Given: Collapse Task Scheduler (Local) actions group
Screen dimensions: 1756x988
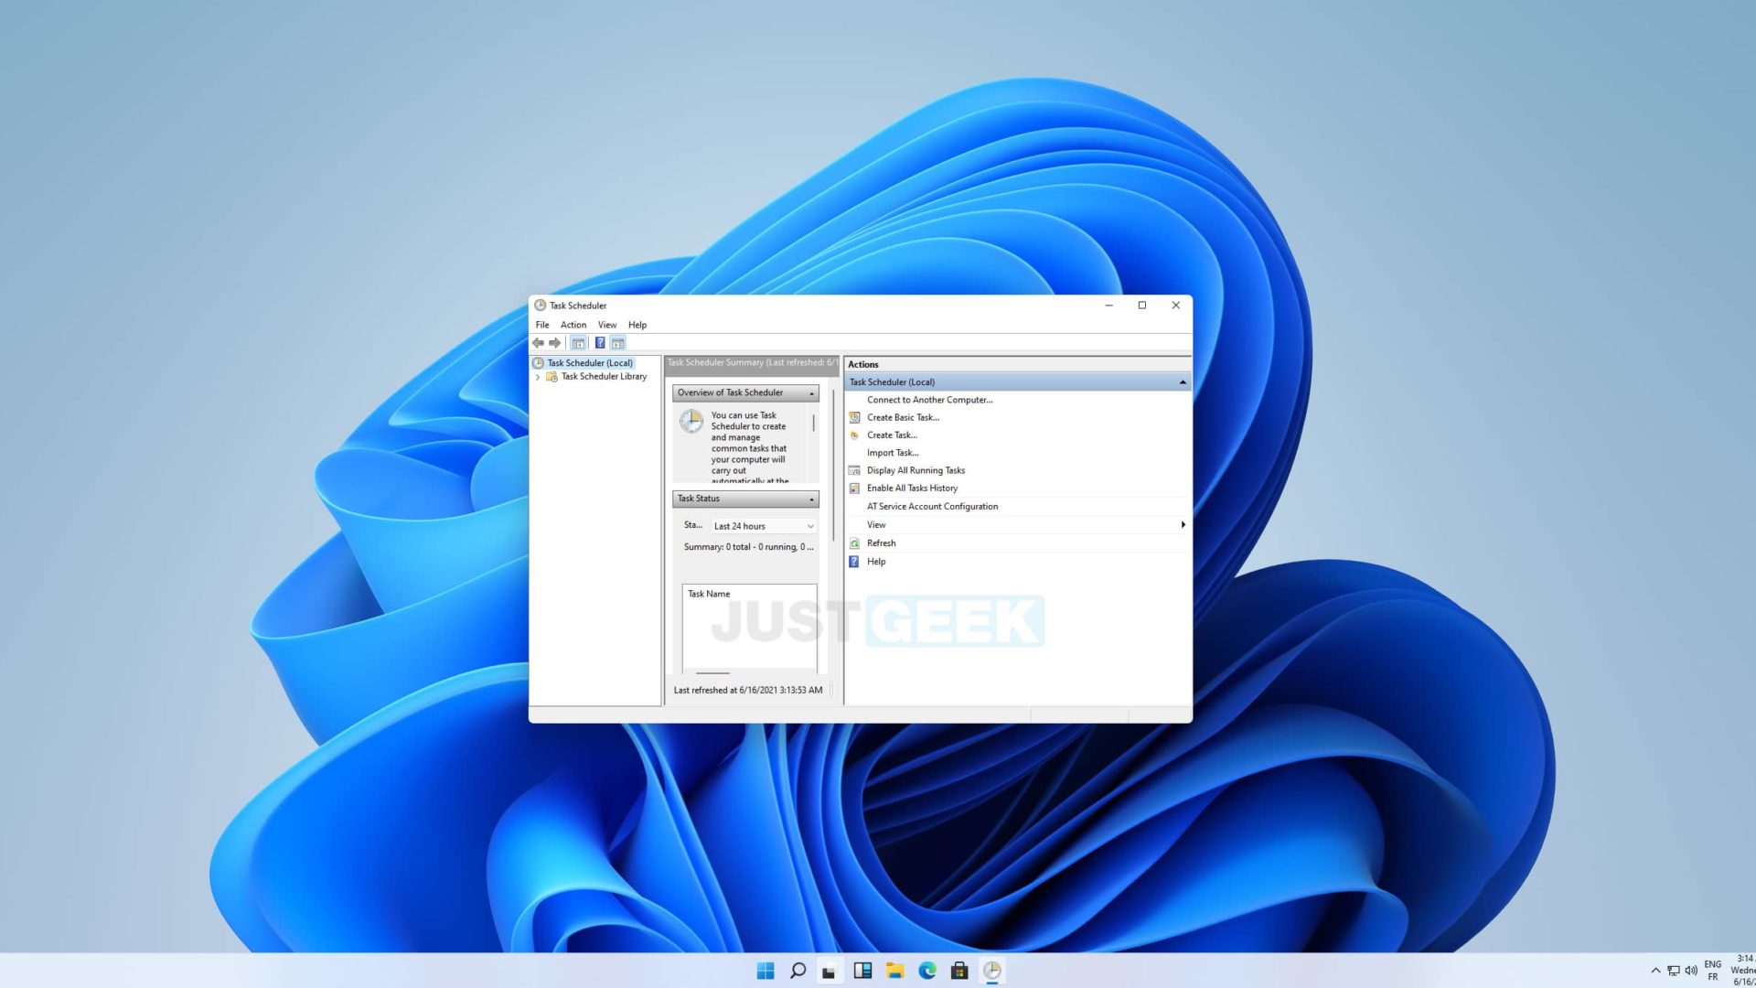Looking at the screenshot, I should [1183, 382].
